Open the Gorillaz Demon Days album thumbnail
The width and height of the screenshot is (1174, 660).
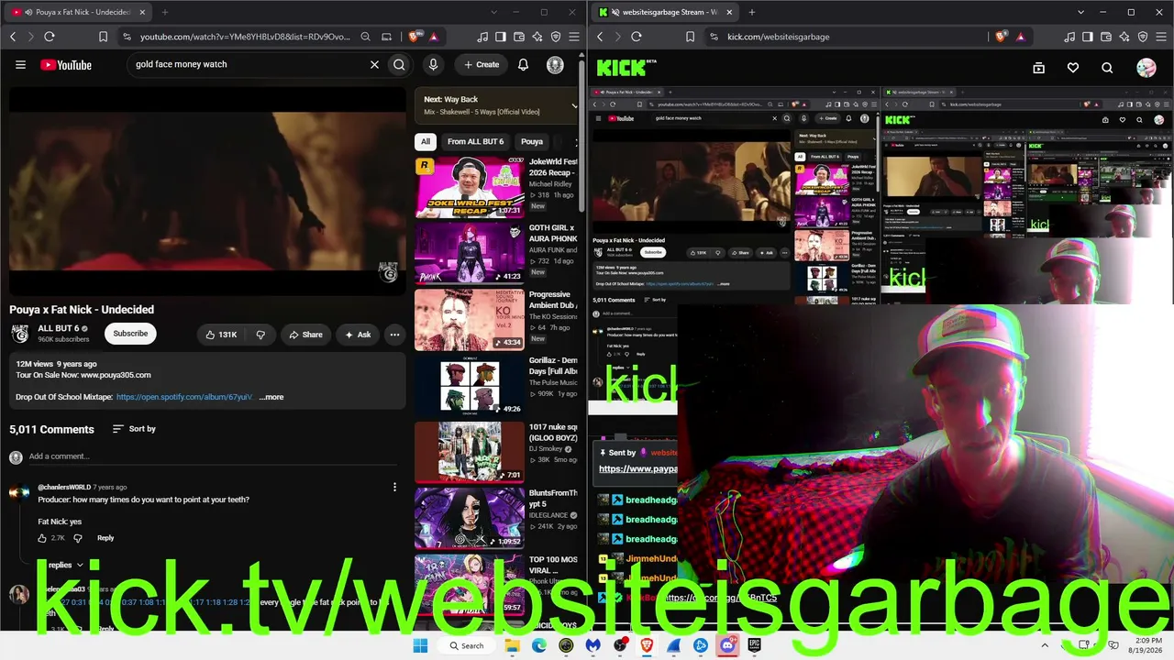(x=470, y=386)
